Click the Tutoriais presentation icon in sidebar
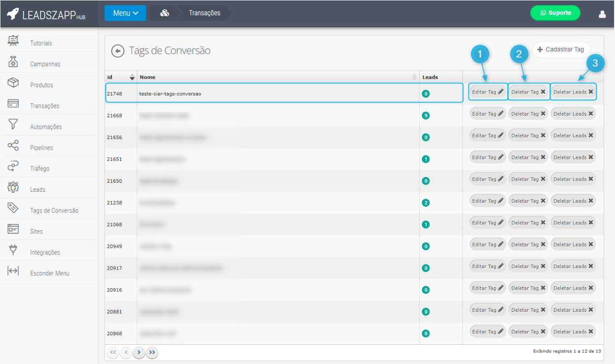Viewport: 615px width, 364px height. click(13, 42)
